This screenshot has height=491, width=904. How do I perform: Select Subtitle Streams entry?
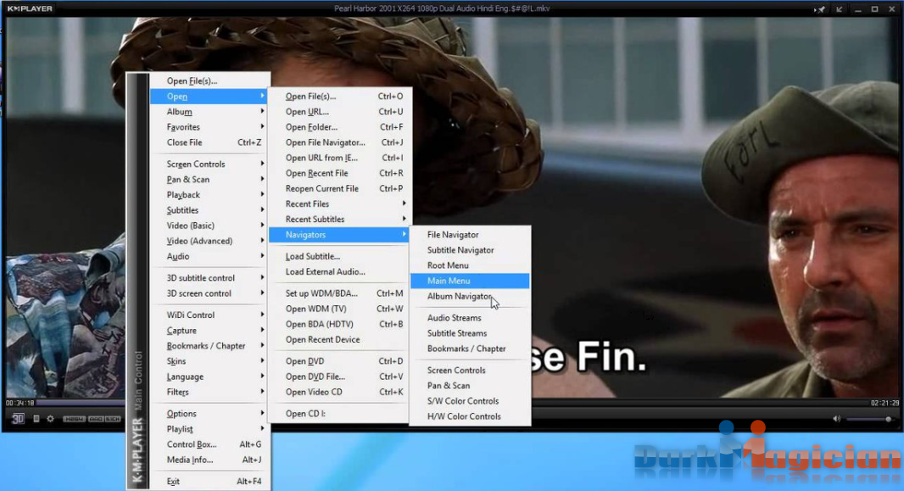click(x=470, y=333)
